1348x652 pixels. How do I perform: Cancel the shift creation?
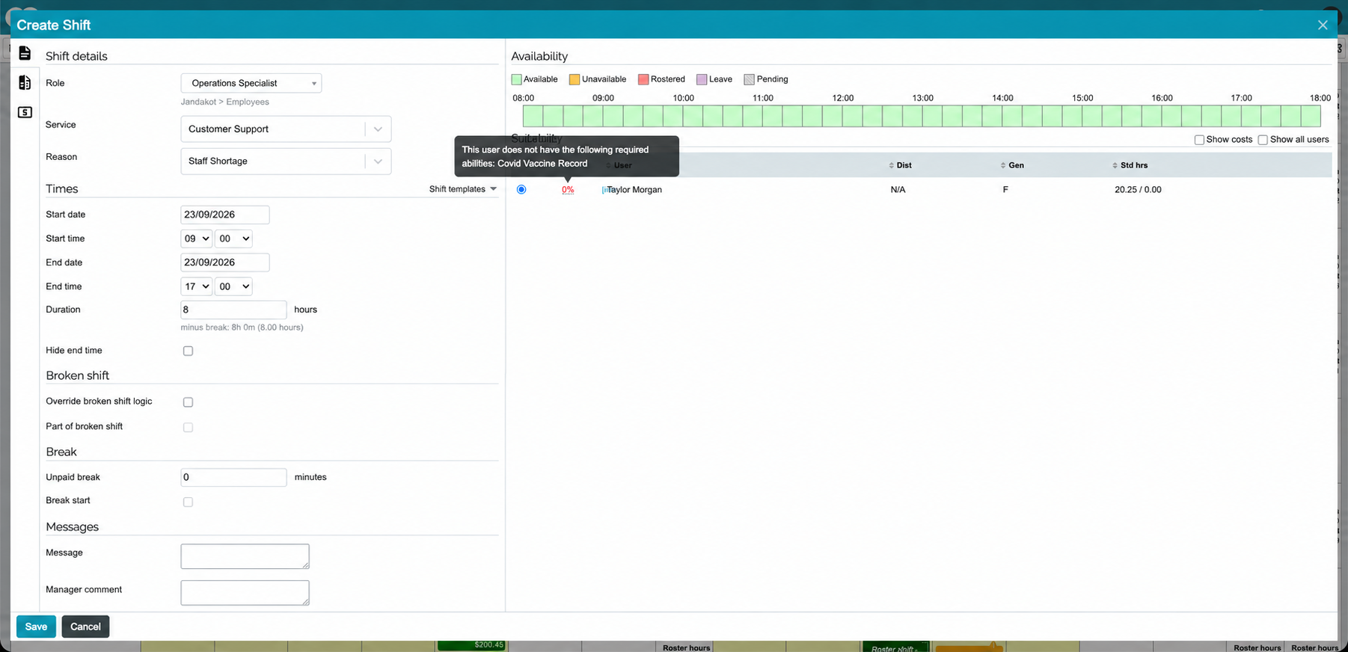coord(85,627)
